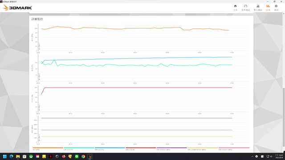Open the orange Results tab
Image resolution: width=285 pixels, height=160 pixels.
pyautogui.click(x=268, y=8)
